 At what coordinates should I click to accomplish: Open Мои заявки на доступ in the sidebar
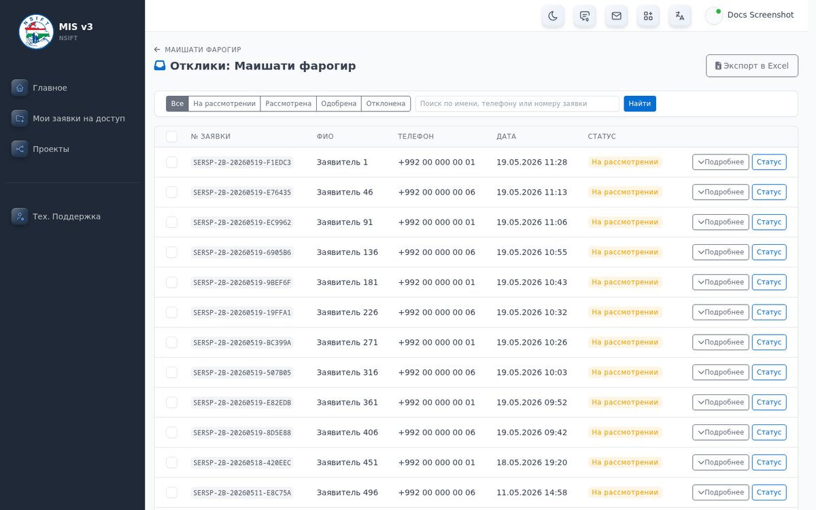coord(79,118)
